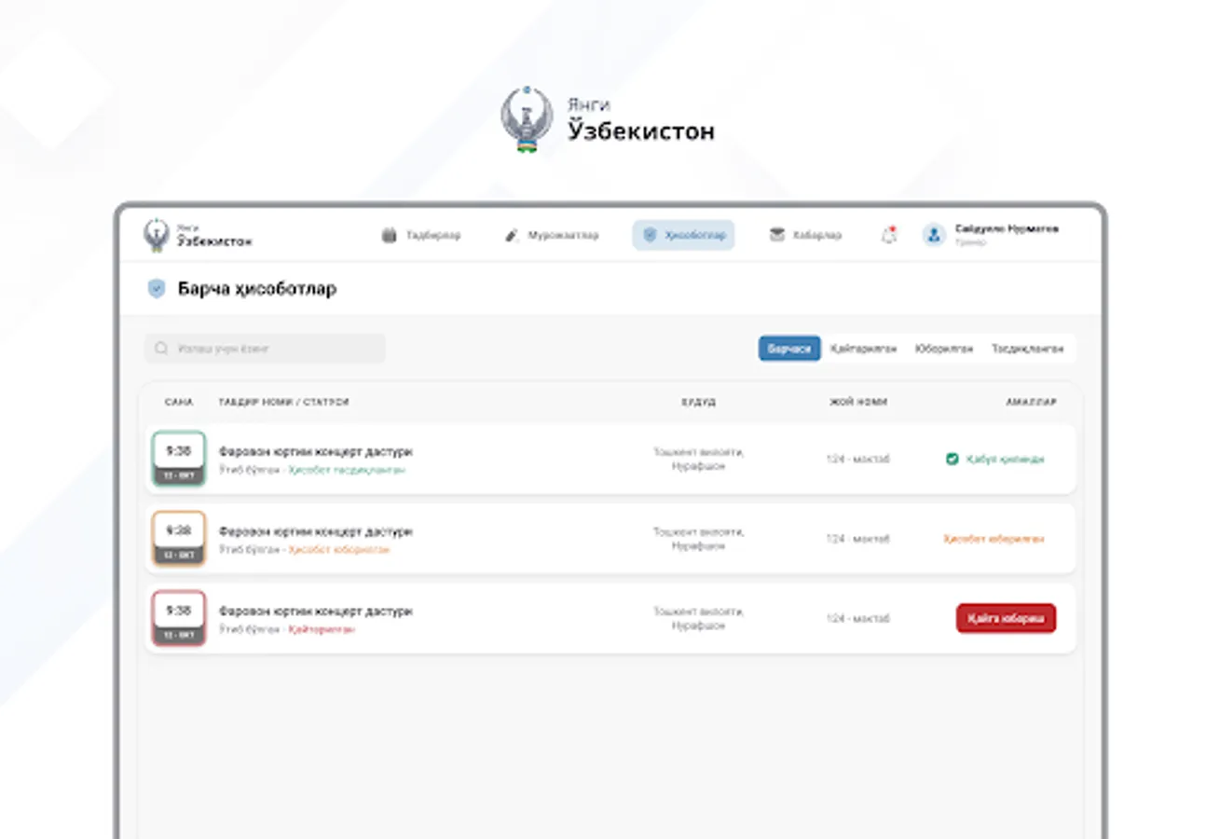Screen dimensions: 1220x839
Task: Click the envelope icon beside Хабарлар
Action: pos(776,235)
